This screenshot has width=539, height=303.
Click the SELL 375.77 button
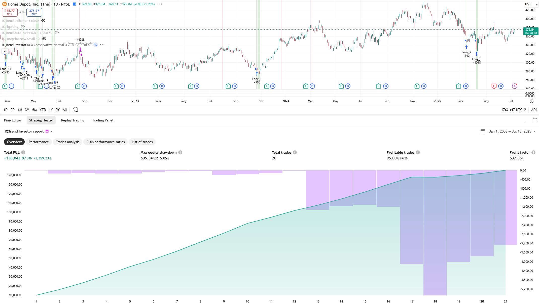10,12
